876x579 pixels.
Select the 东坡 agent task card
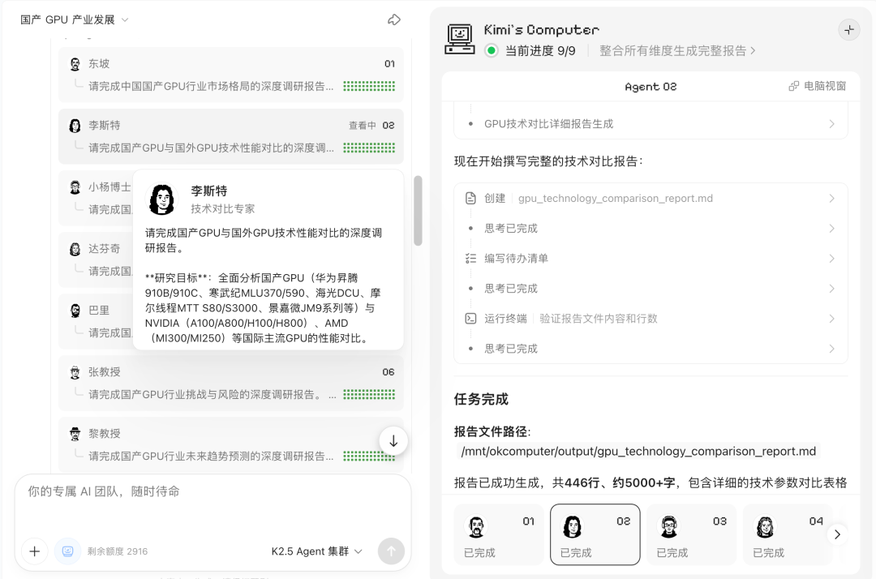click(x=230, y=75)
